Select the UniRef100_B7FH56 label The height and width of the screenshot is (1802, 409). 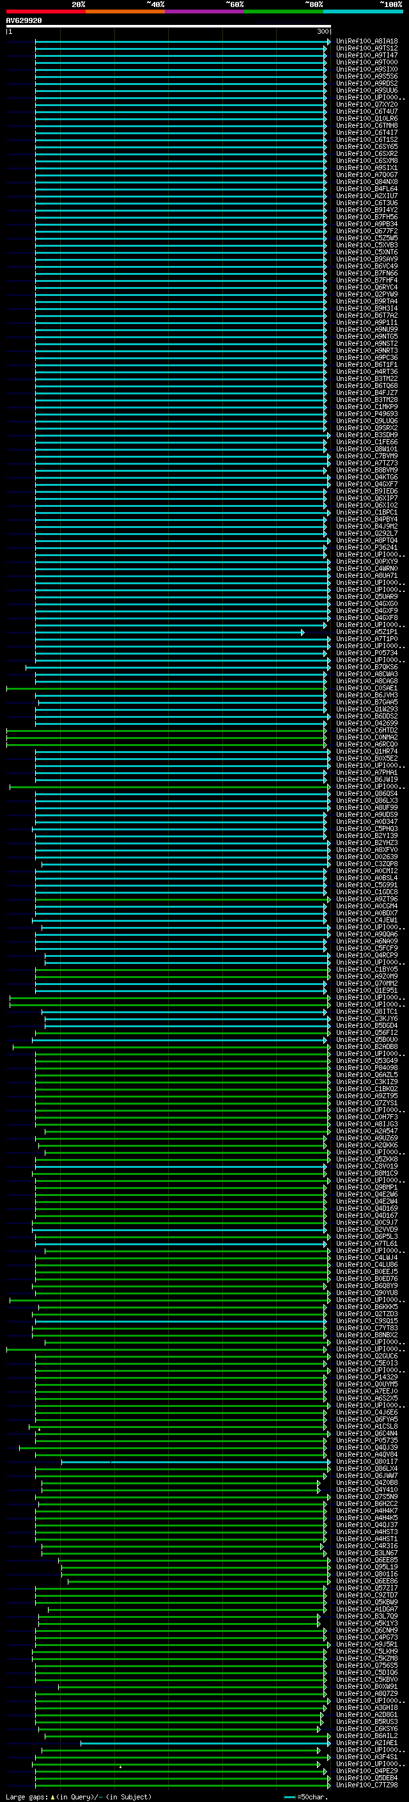[x=367, y=217]
